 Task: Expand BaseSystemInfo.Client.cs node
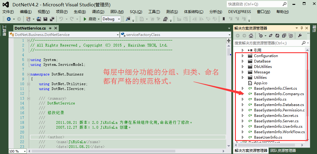pos(243,88)
